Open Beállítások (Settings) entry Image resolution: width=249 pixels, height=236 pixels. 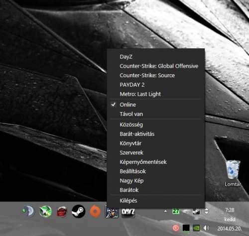click(x=155, y=171)
